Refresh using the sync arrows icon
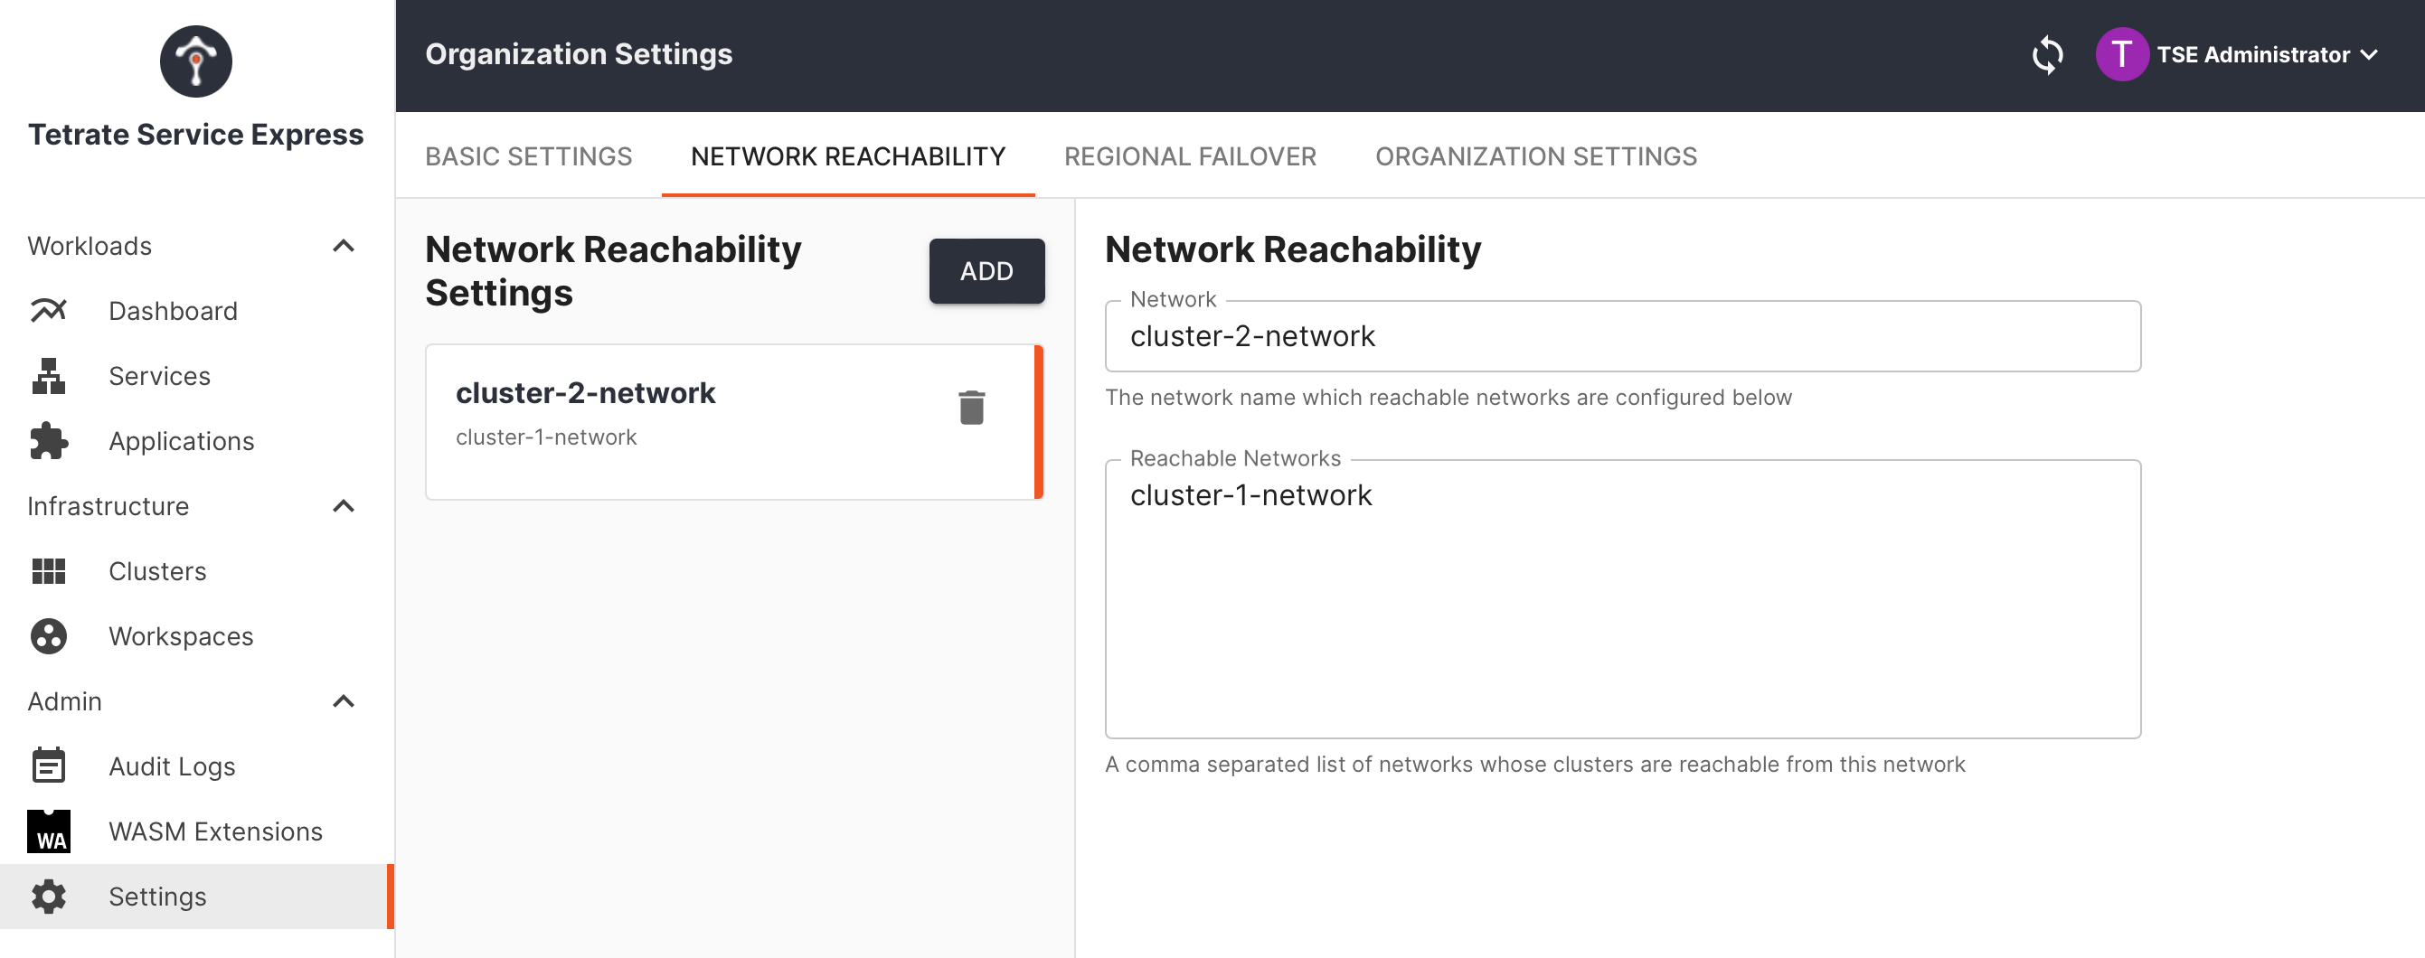Viewport: 2425px width, 958px height. point(2047,53)
